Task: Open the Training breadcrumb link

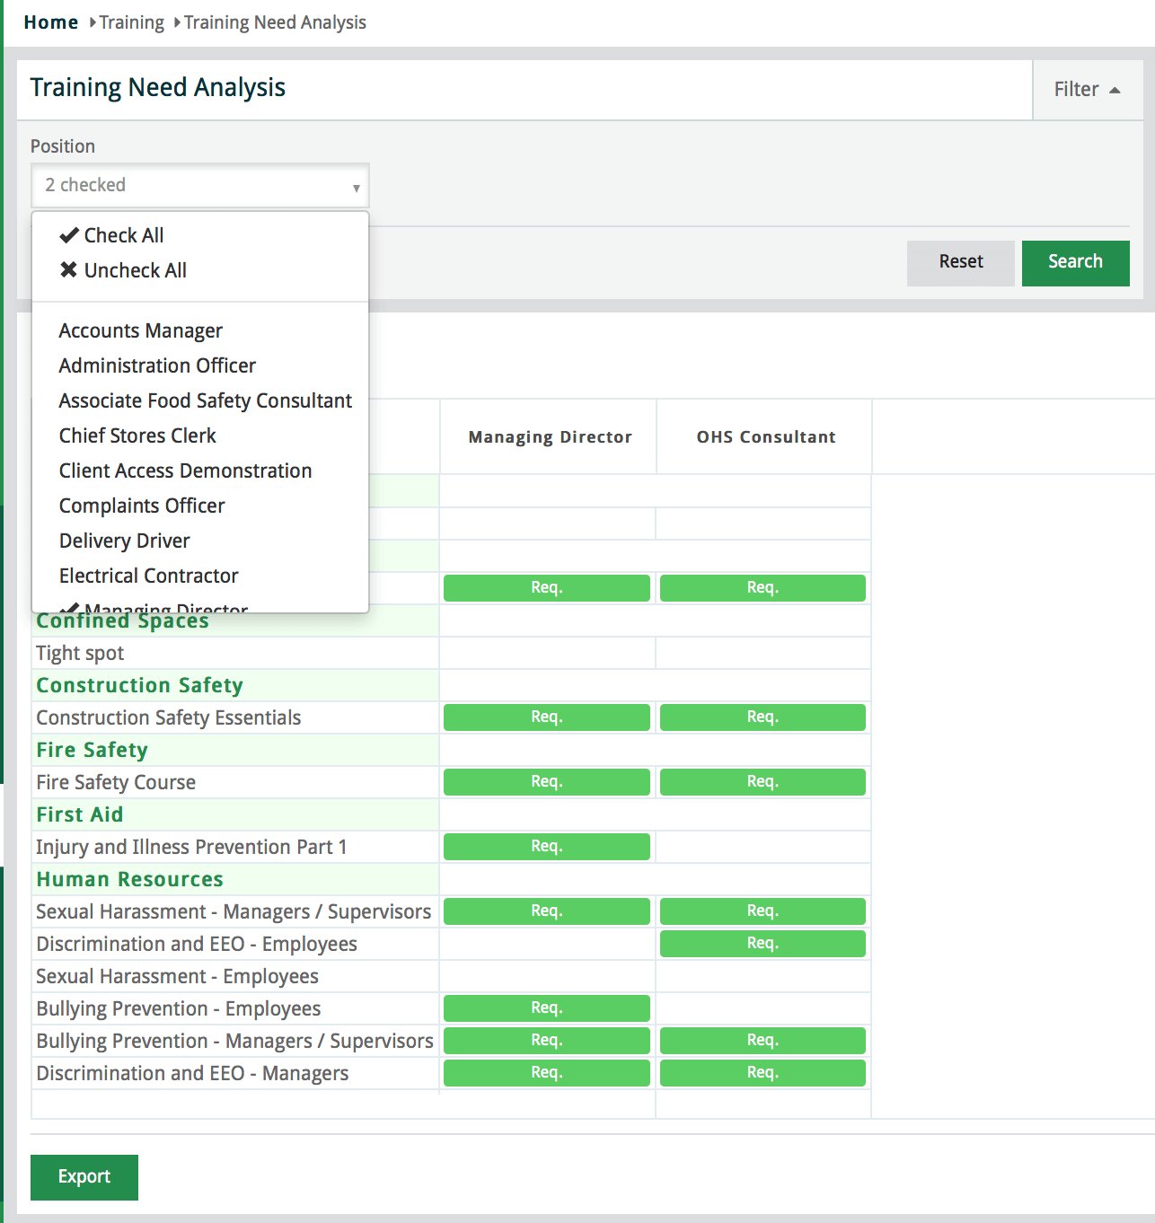Action: pos(131,22)
